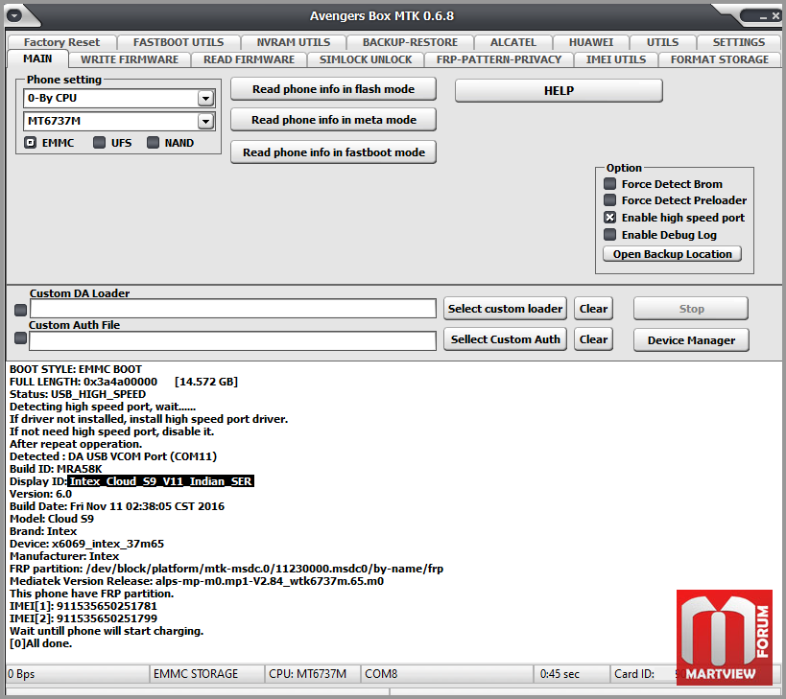Click the Mediatek Version Release log line

click(x=197, y=581)
